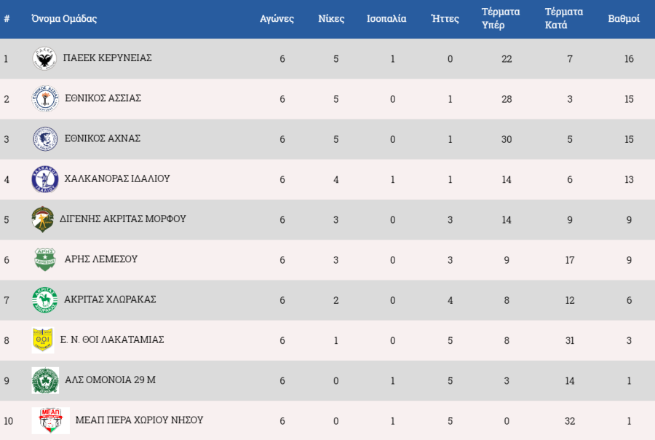The width and height of the screenshot is (655, 440).
Task: Click the ΑΛΣ ΟΜΟΝΟΙΑ 29 Μ shamrock logo
Action: click(45, 380)
